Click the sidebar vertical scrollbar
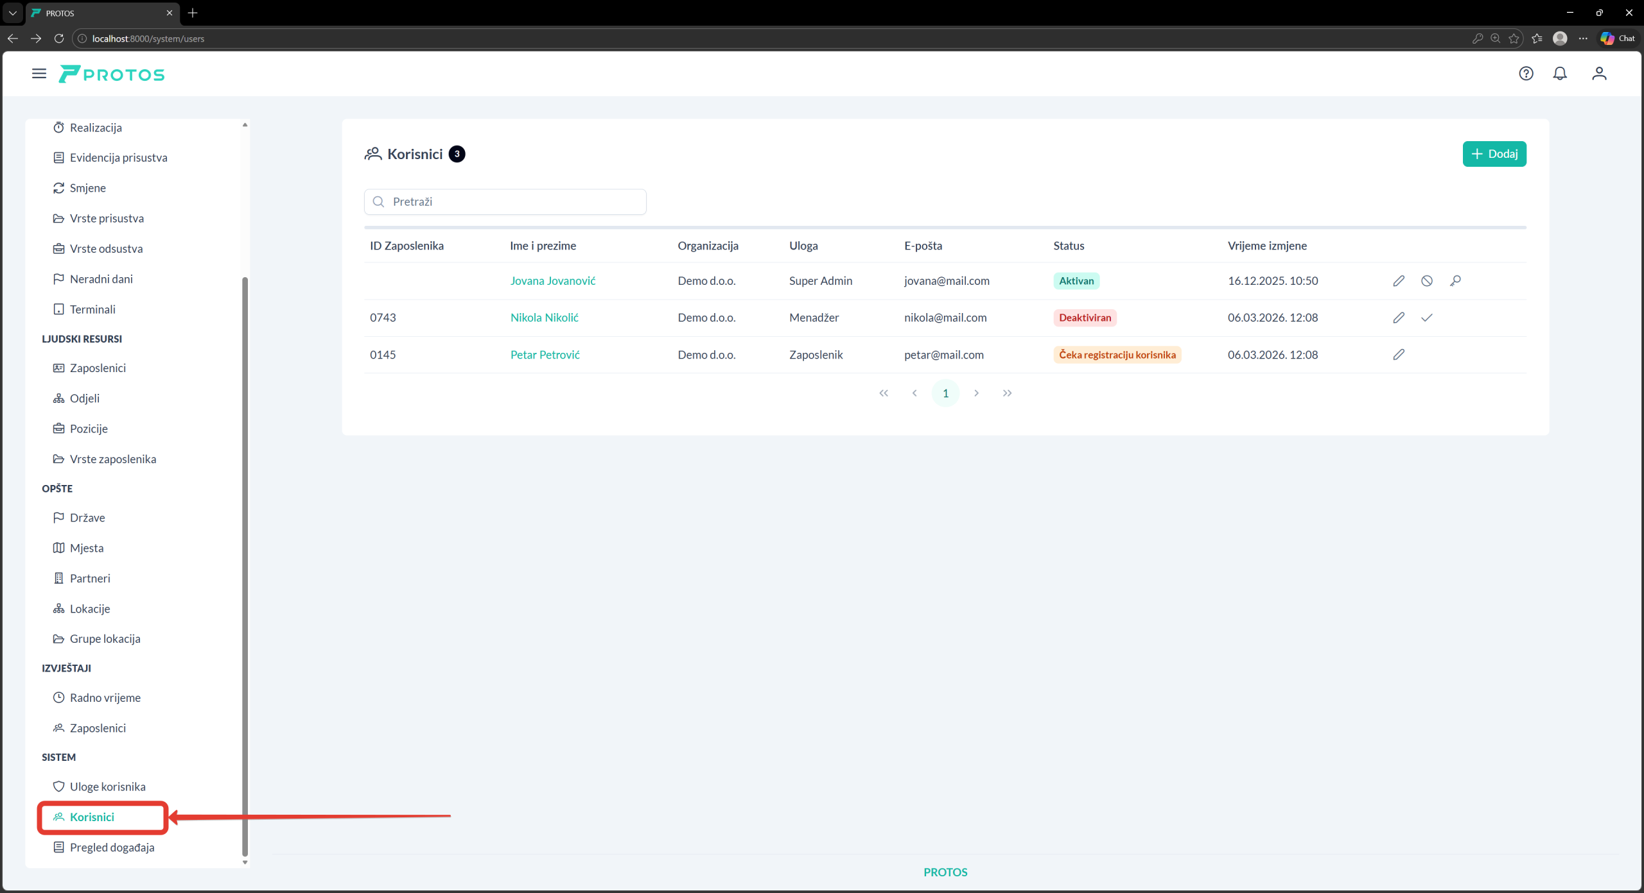Screen dimensions: 1644x893 click(245, 565)
